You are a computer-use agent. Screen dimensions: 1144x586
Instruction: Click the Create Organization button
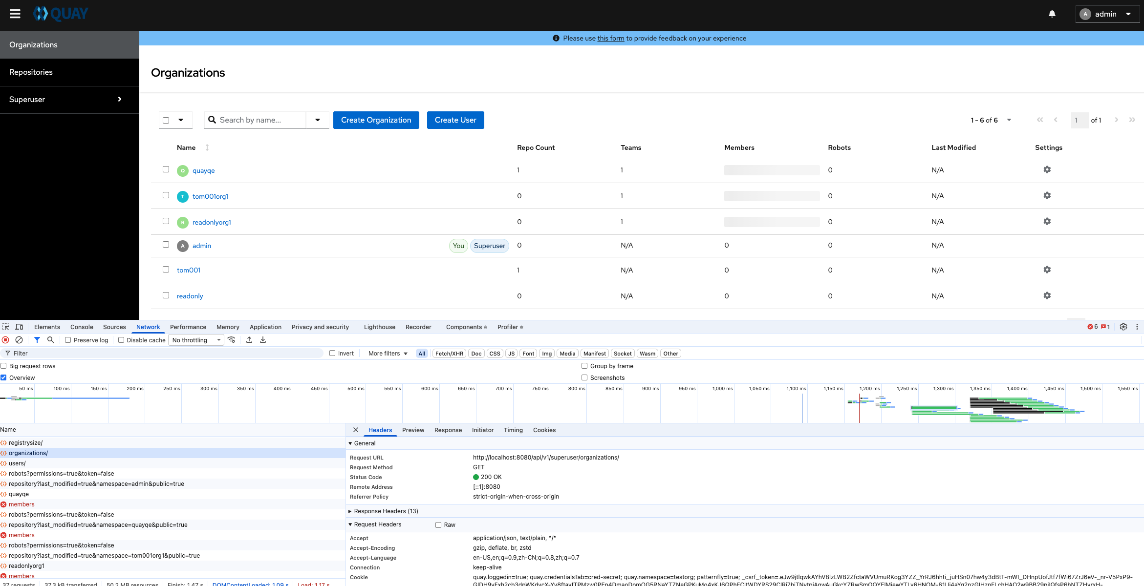click(376, 120)
